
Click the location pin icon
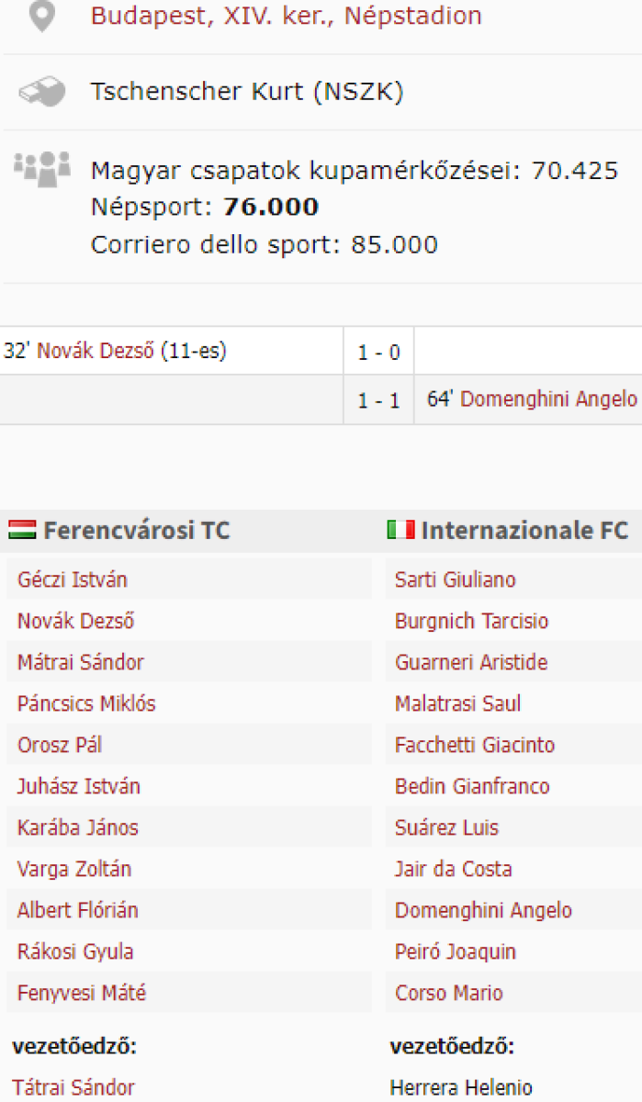(x=42, y=17)
